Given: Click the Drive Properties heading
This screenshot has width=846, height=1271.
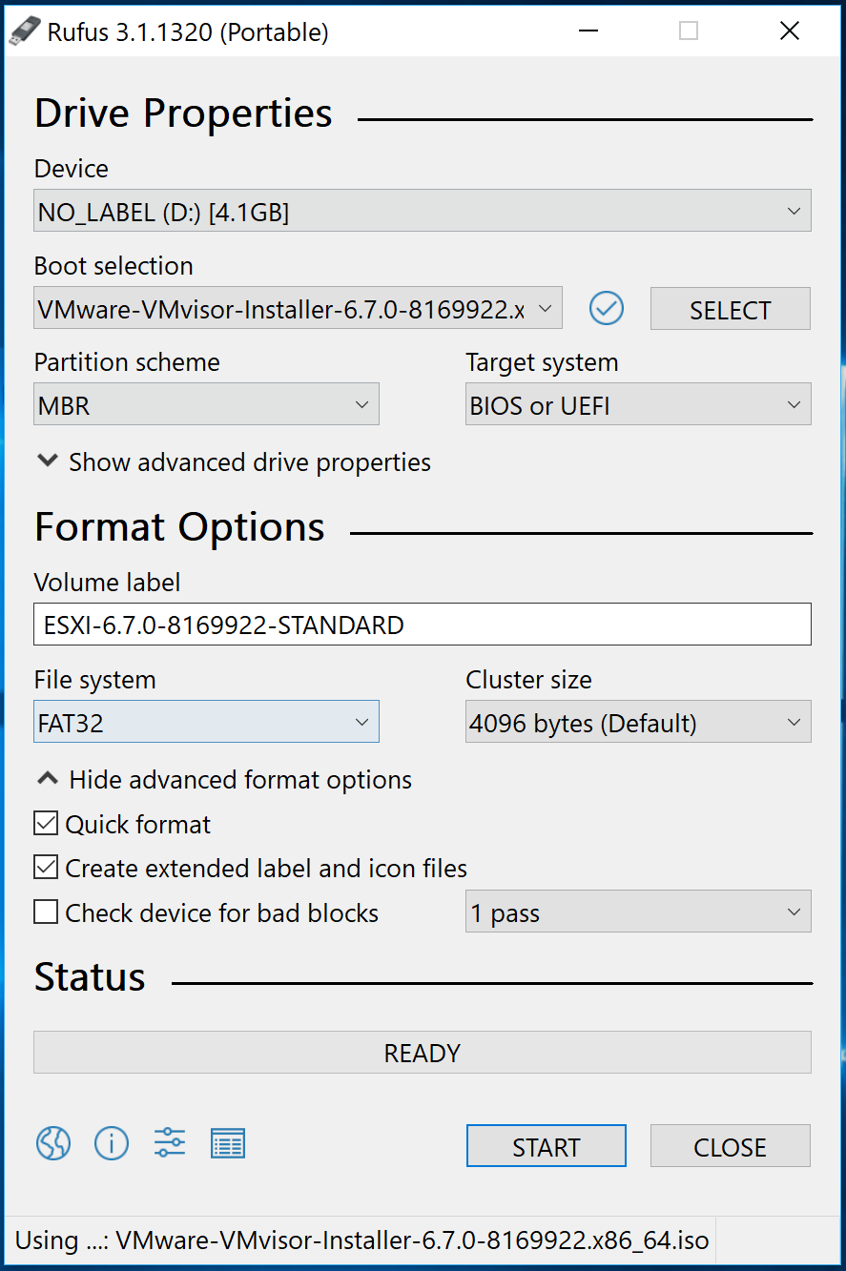Looking at the screenshot, I should 183,113.
